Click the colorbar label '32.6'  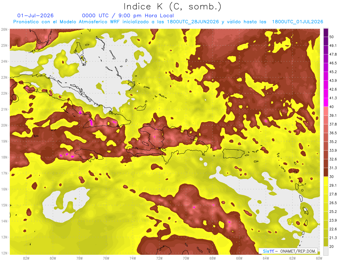[333, 159]
